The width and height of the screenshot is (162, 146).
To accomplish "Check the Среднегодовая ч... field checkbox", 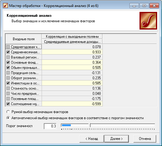I will click(x=8, y=47).
